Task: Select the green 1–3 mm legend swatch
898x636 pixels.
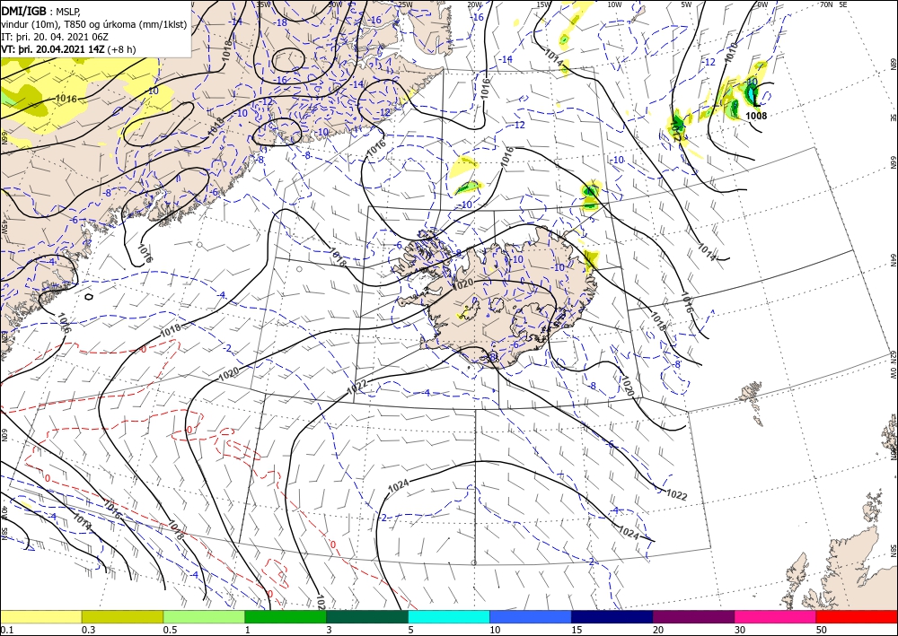Action: point(286,616)
